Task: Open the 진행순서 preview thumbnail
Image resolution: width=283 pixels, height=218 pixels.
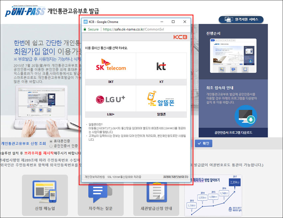Action: pyautogui.click(x=233, y=56)
